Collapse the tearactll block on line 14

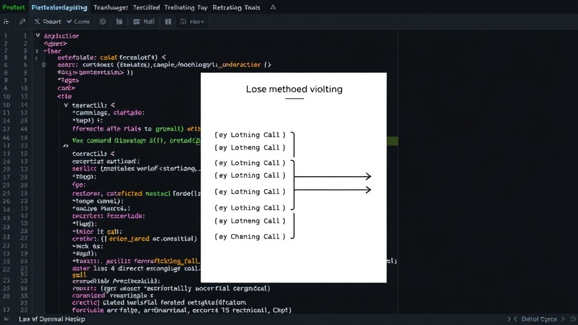tap(66, 105)
